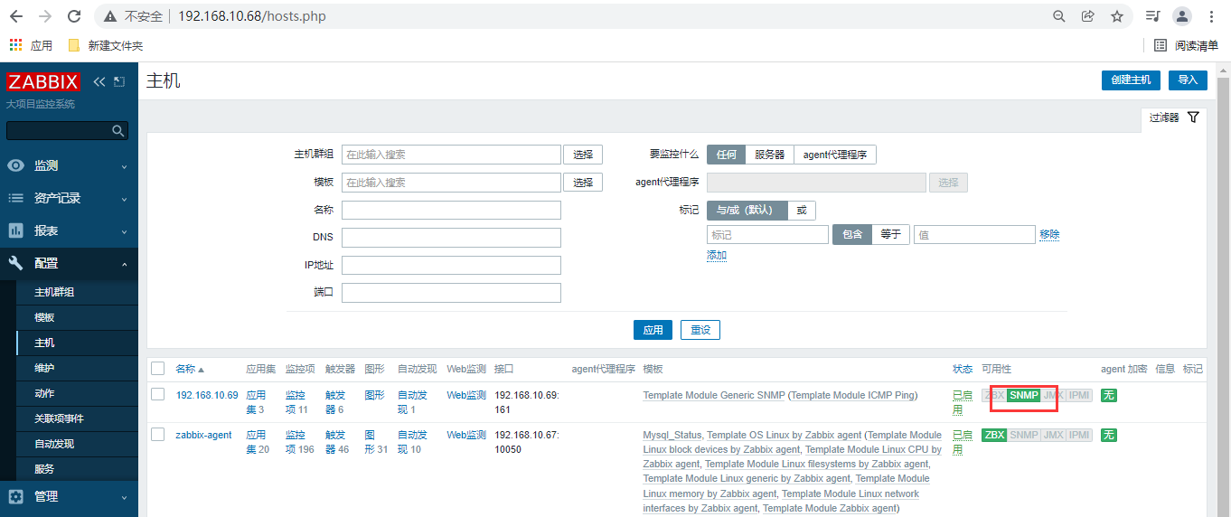Image resolution: width=1231 pixels, height=517 pixels.
Task: Expand the 报表 sidebar section
Action: click(69, 230)
